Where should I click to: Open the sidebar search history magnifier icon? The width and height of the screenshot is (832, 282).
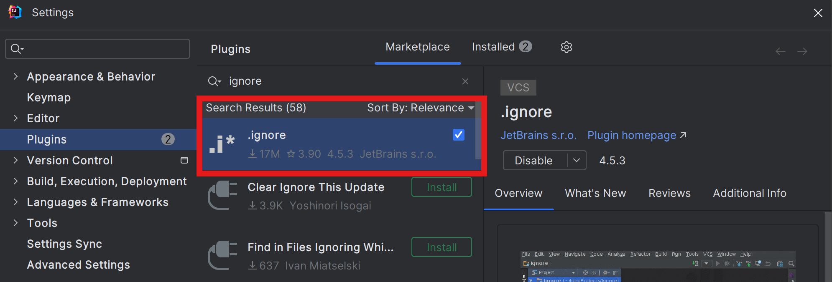coord(17,49)
